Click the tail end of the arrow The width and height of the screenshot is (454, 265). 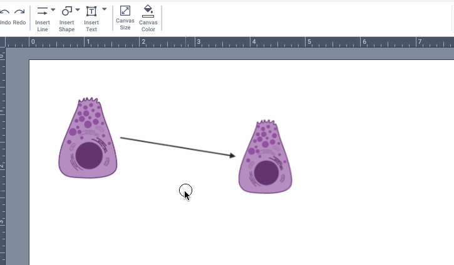[121, 137]
